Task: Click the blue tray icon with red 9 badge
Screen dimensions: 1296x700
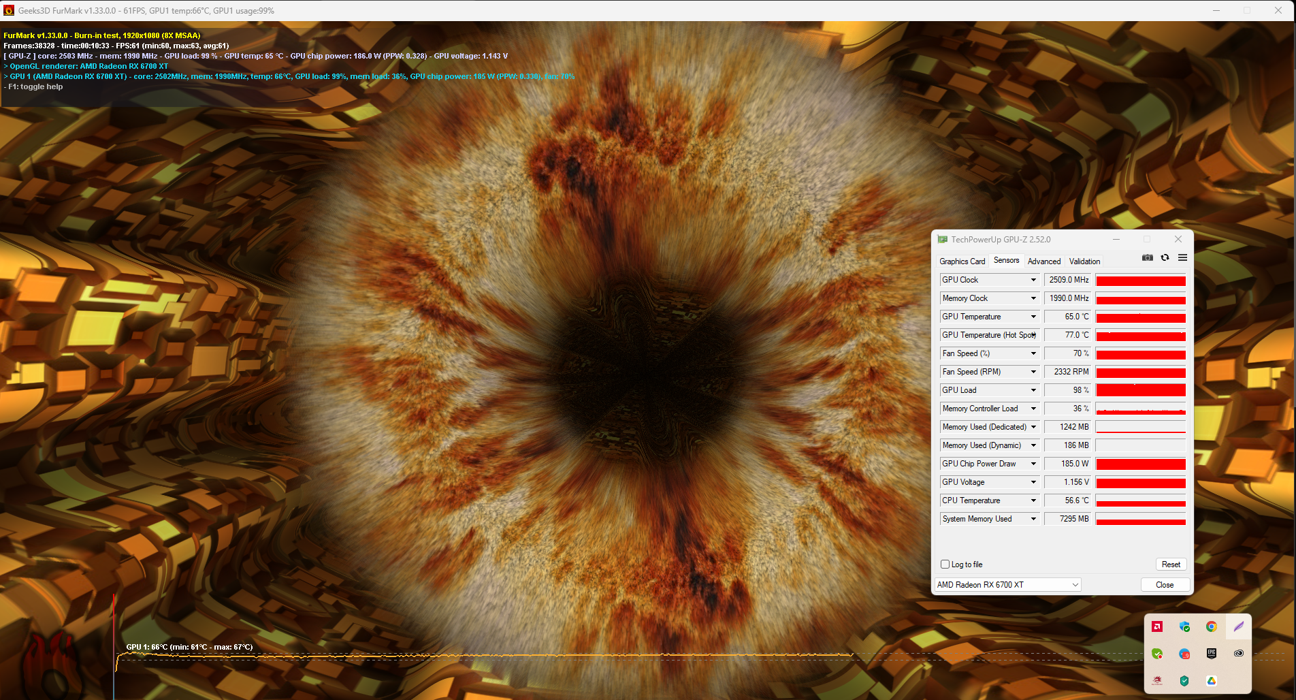Action: pos(1184,654)
